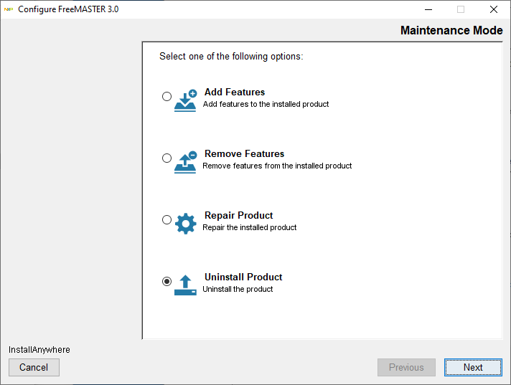Image resolution: width=511 pixels, height=385 pixels.
Task: Select the Uninstall Product radio button
Action: click(x=167, y=282)
